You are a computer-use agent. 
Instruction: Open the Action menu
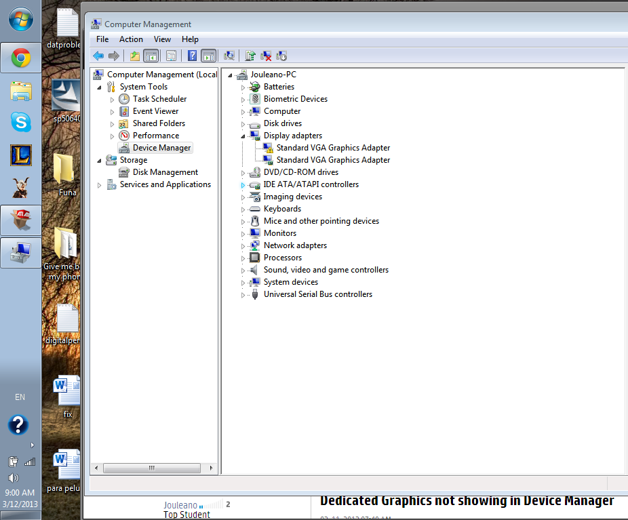[x=131, y=39]
